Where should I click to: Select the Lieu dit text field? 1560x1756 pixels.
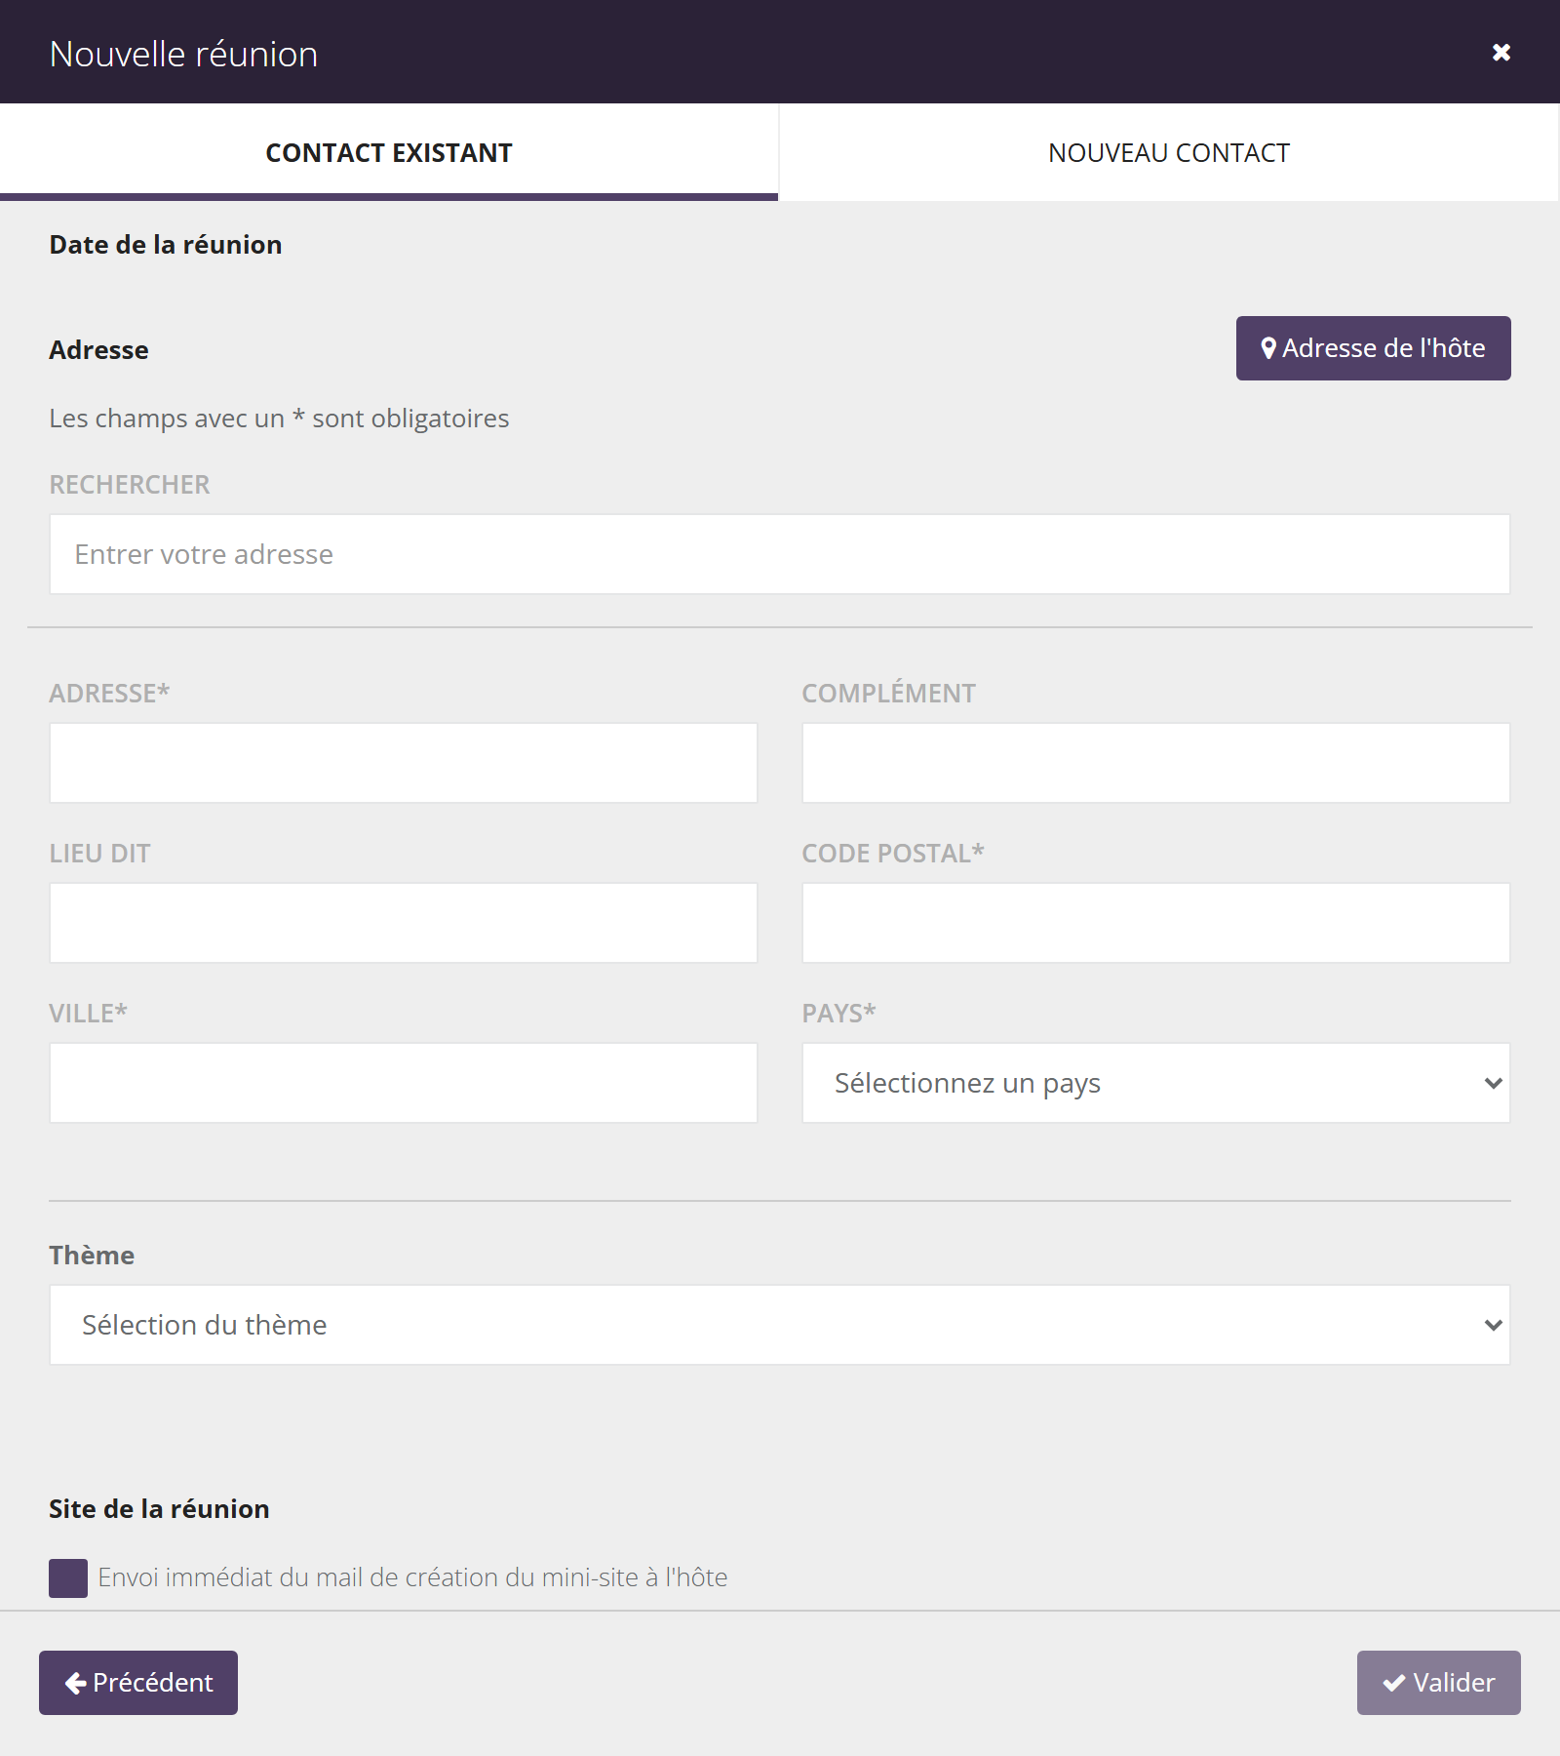404,923
